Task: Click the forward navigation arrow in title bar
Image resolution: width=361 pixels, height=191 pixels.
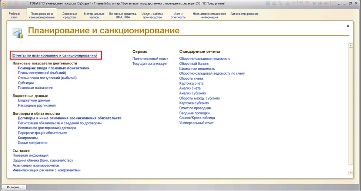Action: (16, 3)
